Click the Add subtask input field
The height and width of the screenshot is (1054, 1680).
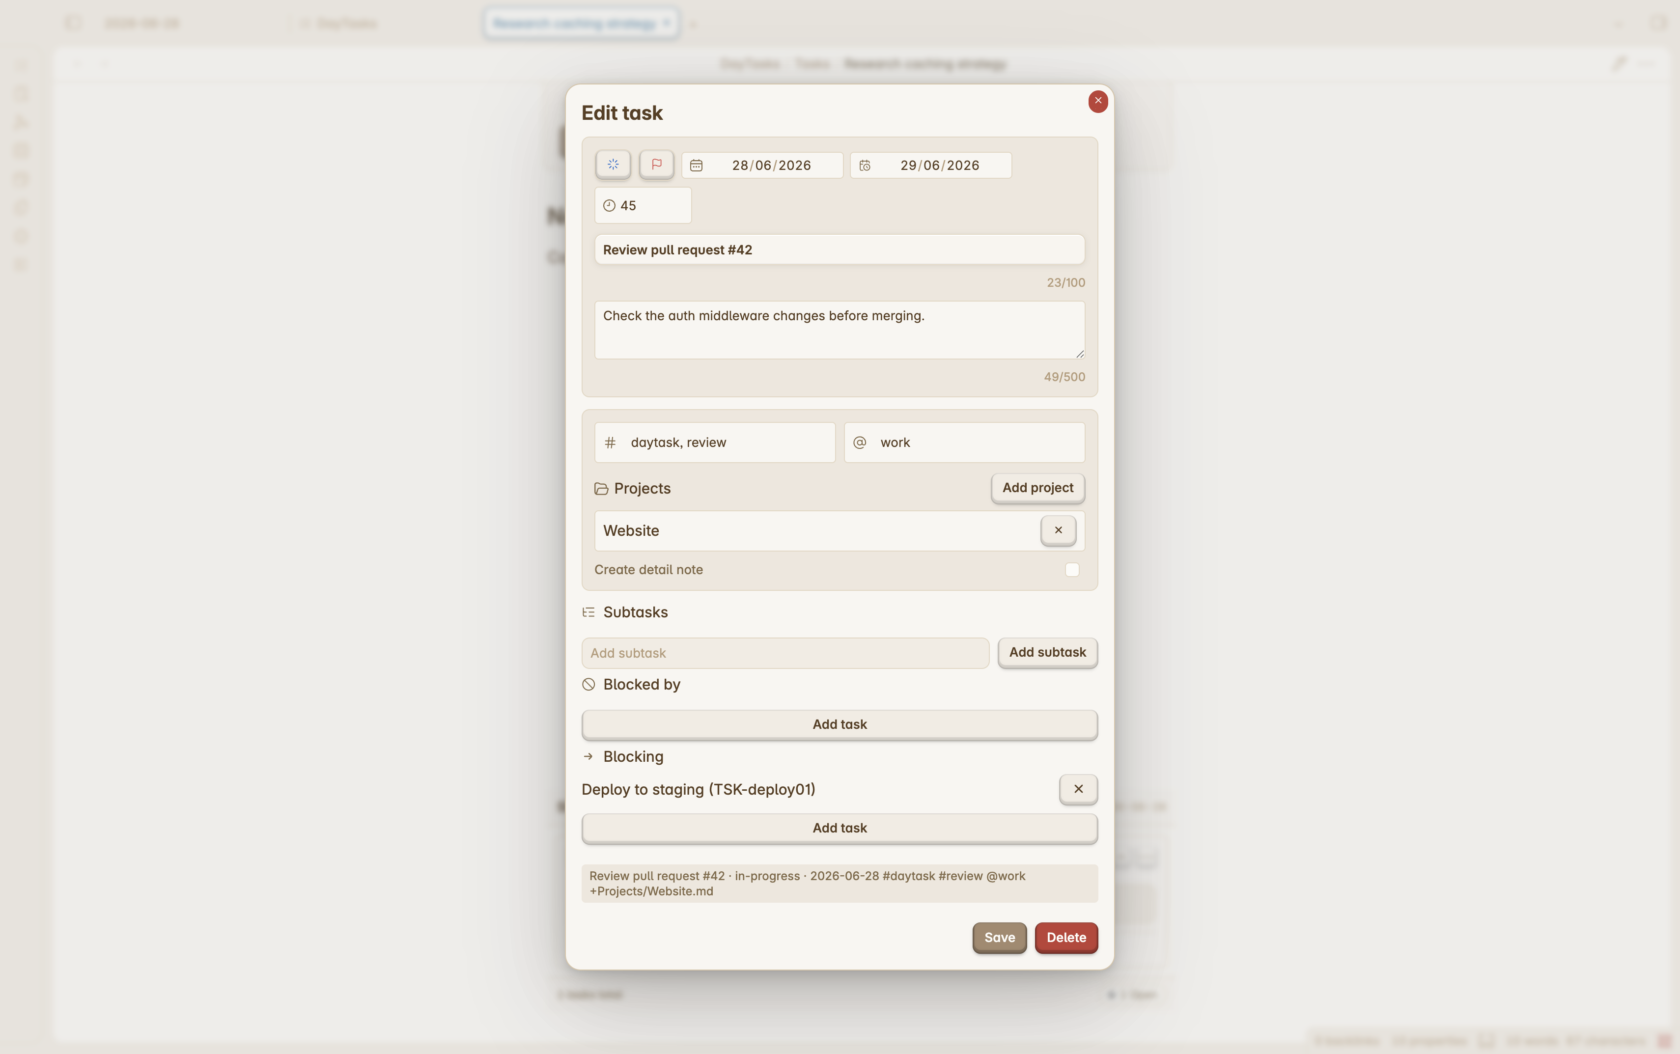click(x=785, y=653)
